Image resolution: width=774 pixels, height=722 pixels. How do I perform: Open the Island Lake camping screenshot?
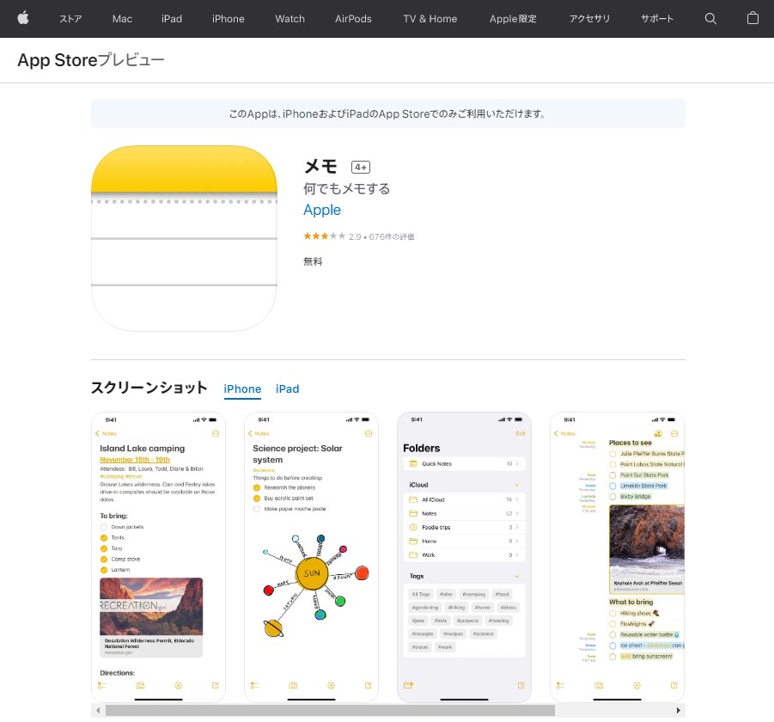[x=158, y=557]
